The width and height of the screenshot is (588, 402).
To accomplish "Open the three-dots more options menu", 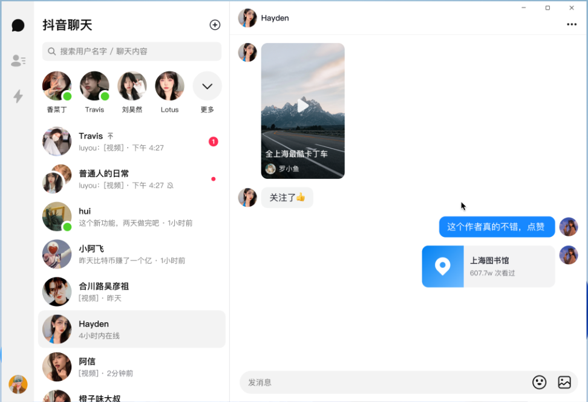I will 572,24.
